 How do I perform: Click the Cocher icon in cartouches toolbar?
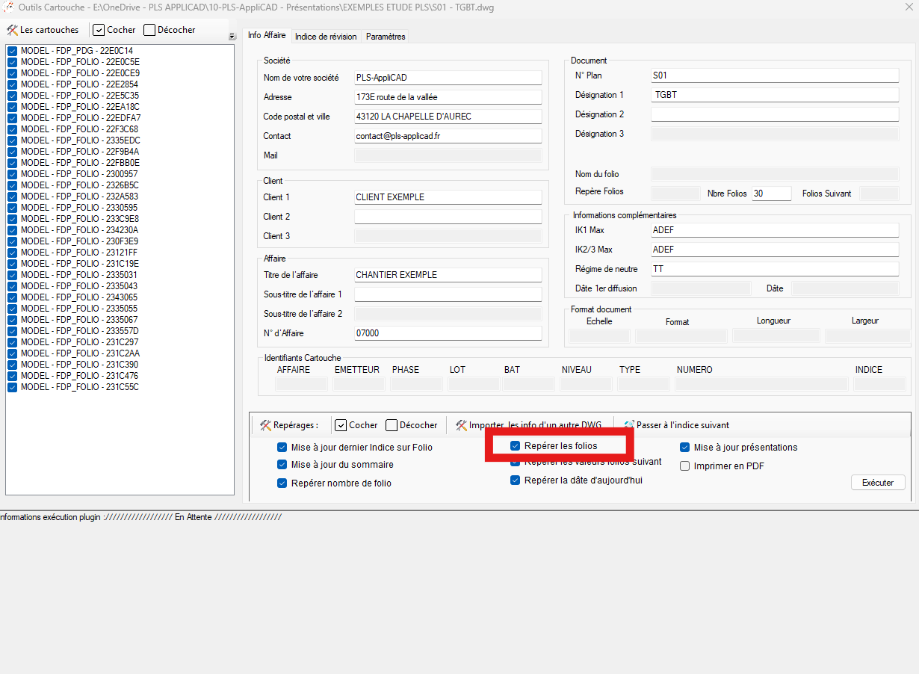99,30
